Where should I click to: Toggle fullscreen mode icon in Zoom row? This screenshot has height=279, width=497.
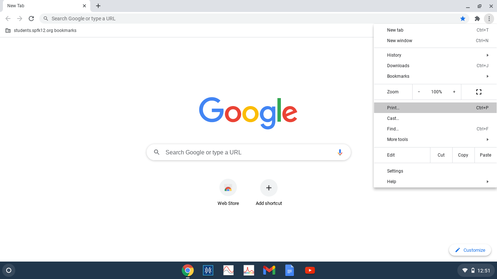pos(479,92)
